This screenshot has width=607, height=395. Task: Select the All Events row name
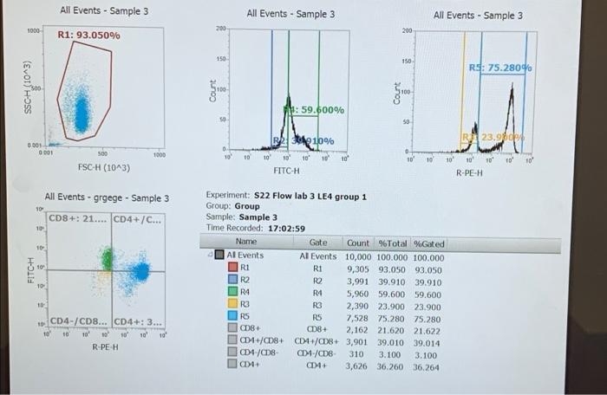tap(245, 255)
